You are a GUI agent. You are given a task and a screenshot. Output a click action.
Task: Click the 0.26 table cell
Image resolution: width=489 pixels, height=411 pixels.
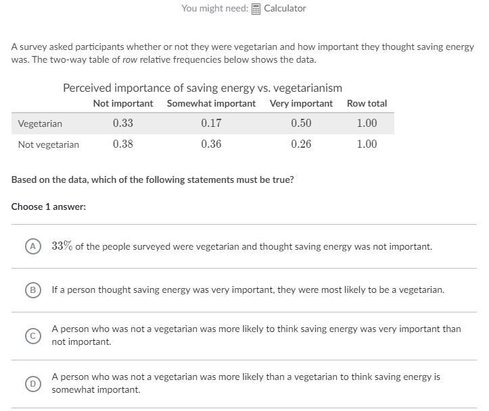coord(301,144)
